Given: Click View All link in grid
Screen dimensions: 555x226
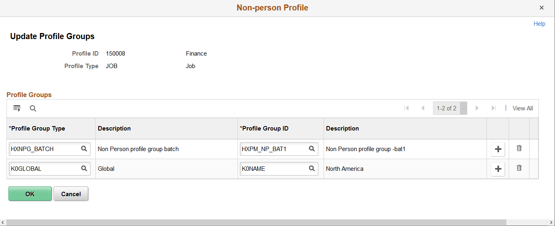Looking at the screenshot, I should 522,108.
